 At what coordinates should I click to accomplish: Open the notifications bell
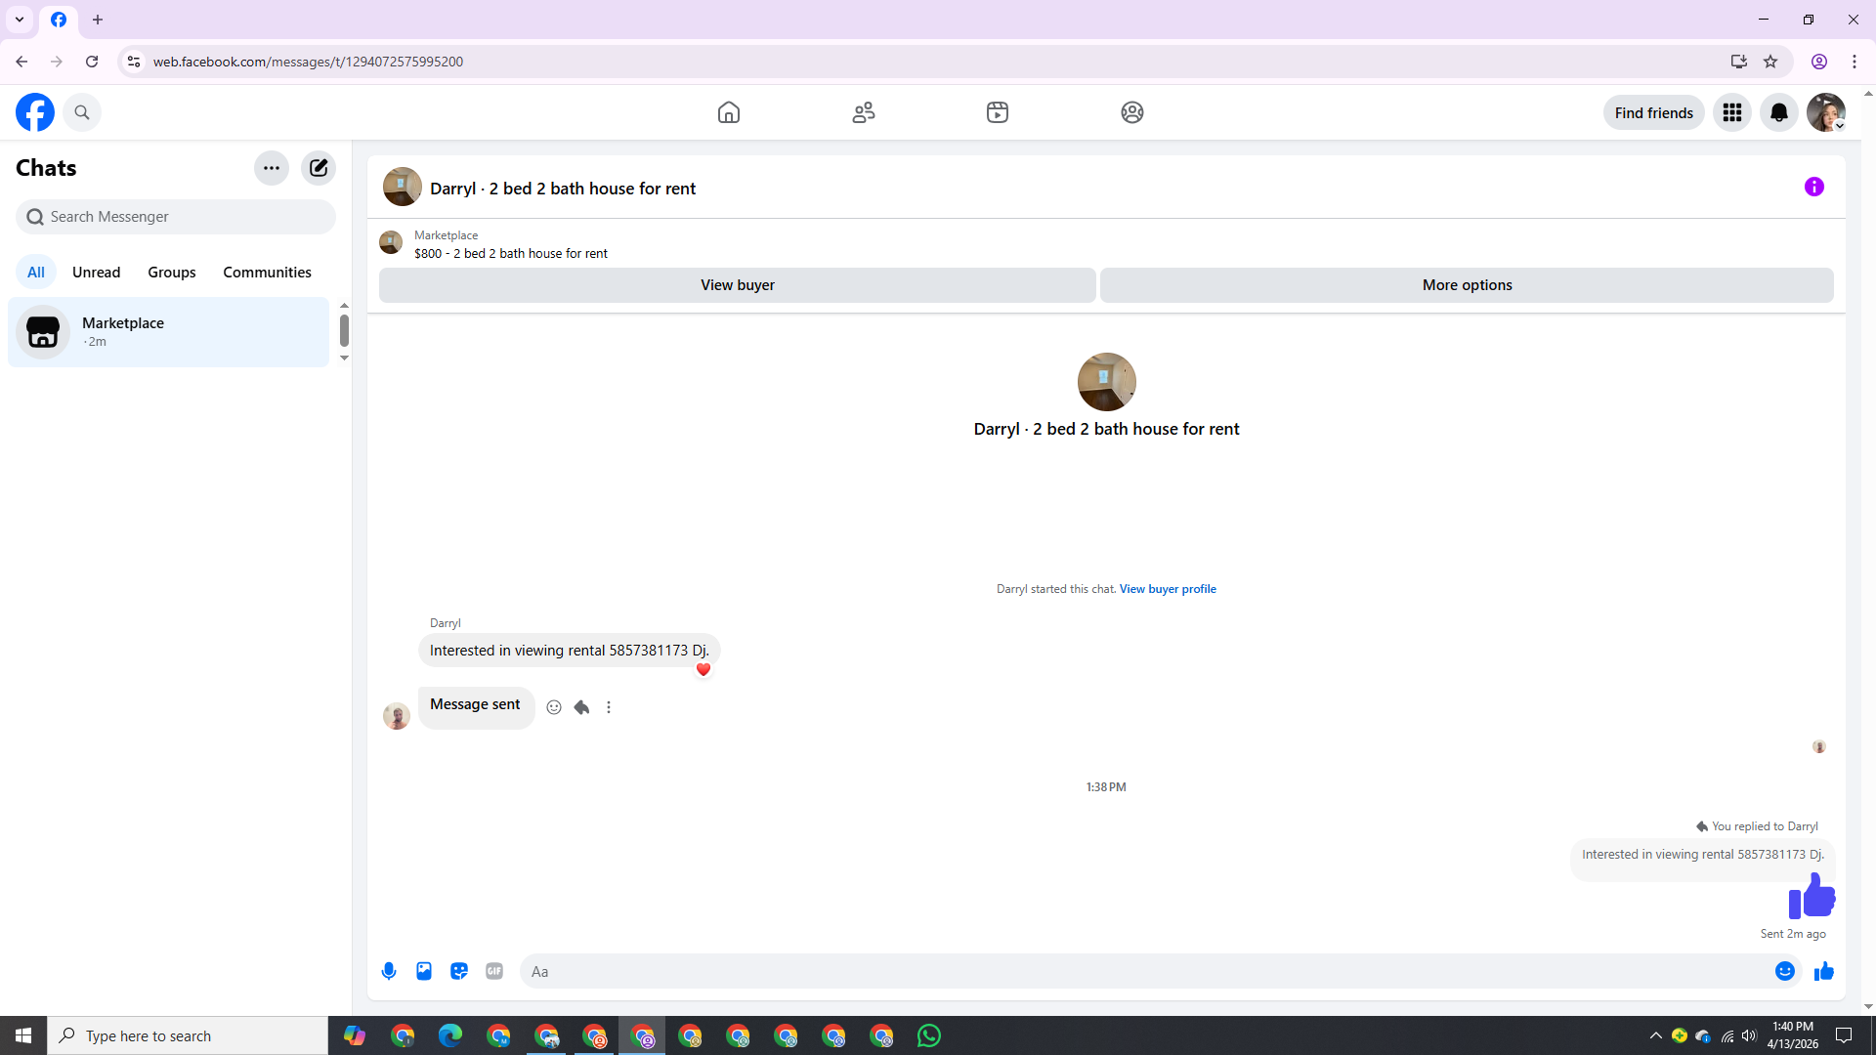(1779, 112)
